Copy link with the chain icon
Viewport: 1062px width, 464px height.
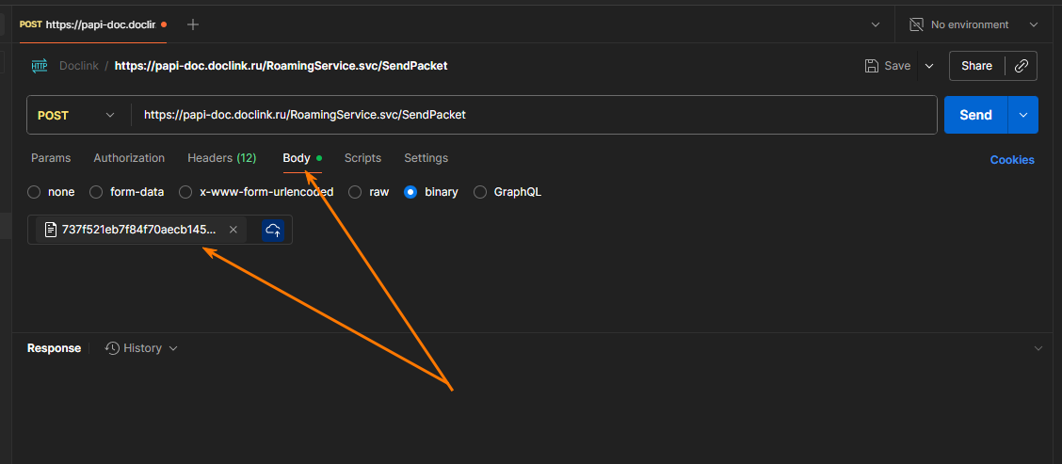coord(1022,66)
